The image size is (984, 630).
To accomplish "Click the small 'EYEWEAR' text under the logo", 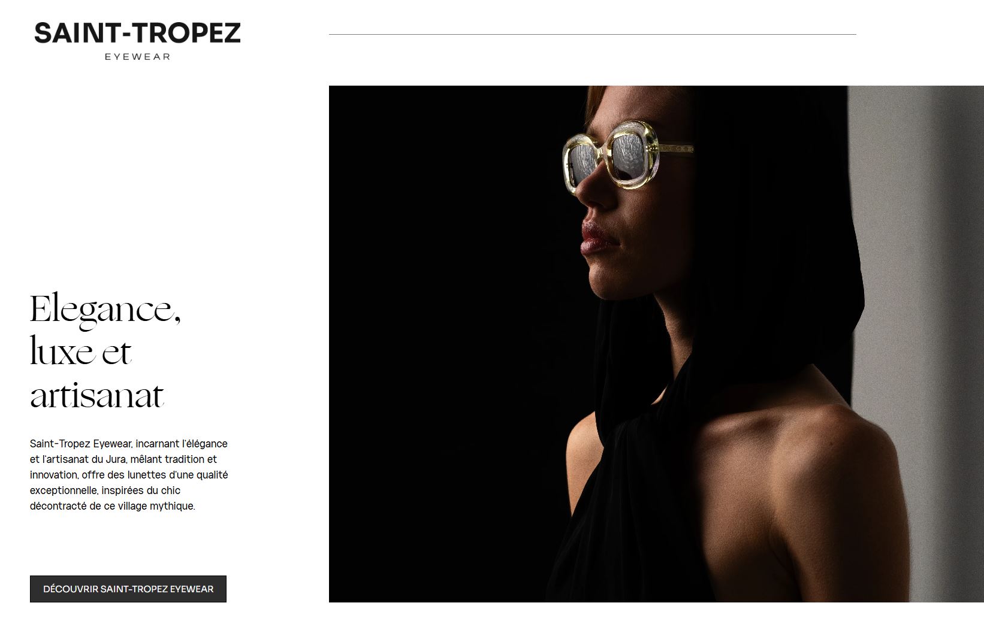I will click(137, 57).
